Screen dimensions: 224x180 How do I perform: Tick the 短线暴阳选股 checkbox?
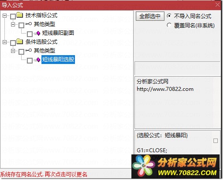tap(30, 60)
